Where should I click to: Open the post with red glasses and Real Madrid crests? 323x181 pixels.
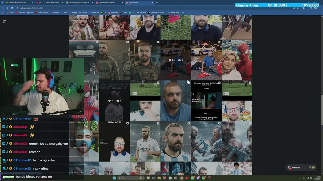(x=237, y=101)
